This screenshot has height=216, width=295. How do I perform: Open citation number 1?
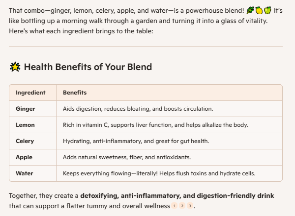tap(174, 206)
